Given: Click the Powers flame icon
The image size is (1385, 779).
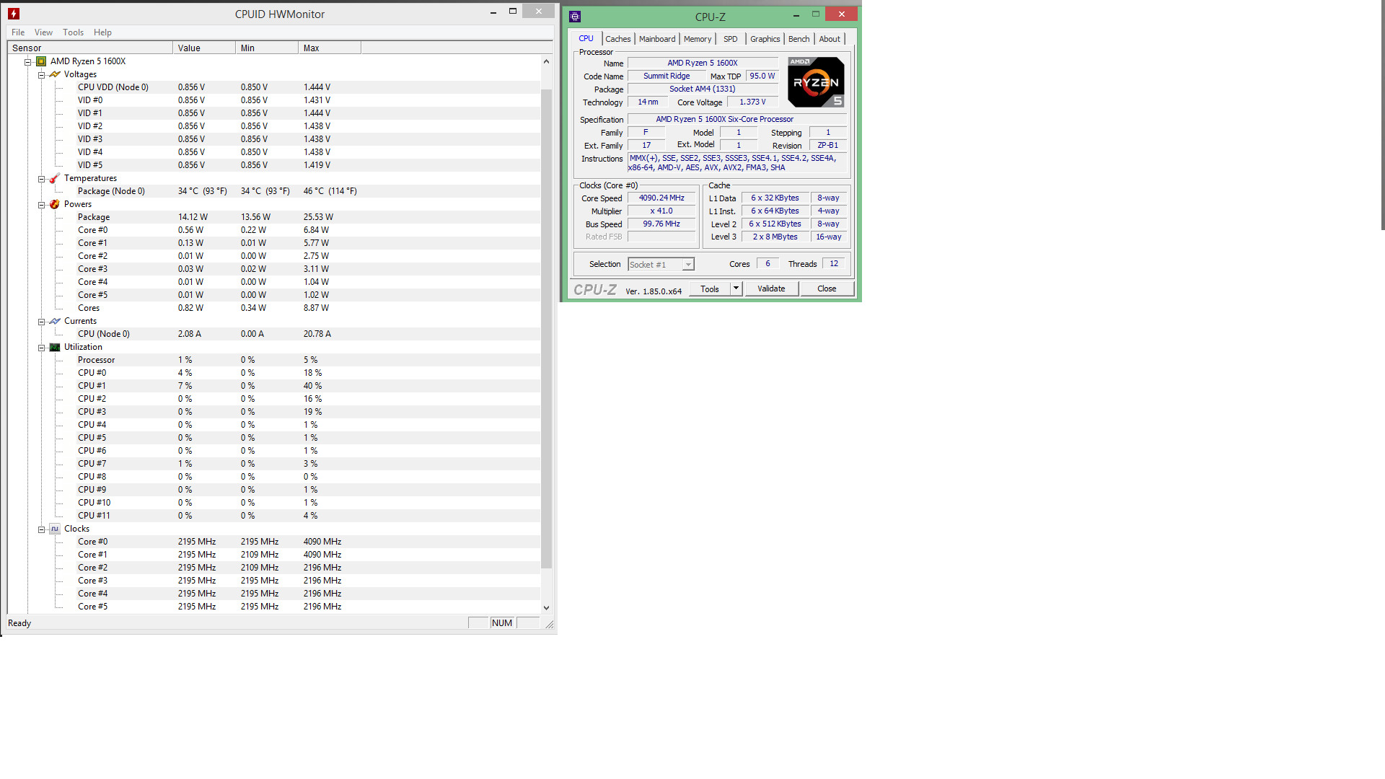Looking at the screenshot, I should click(x=55, y=204).
